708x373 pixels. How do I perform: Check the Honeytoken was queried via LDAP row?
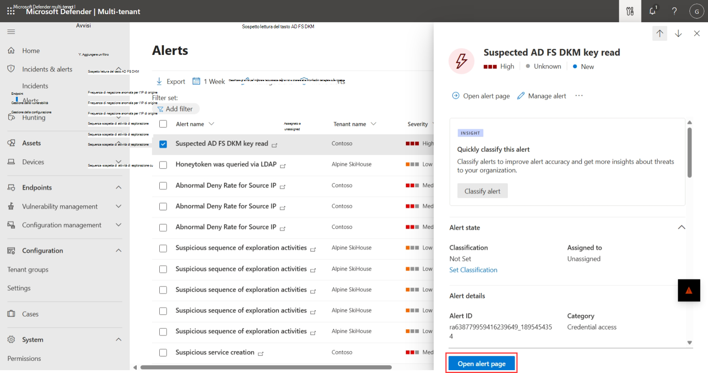[163, 165]
